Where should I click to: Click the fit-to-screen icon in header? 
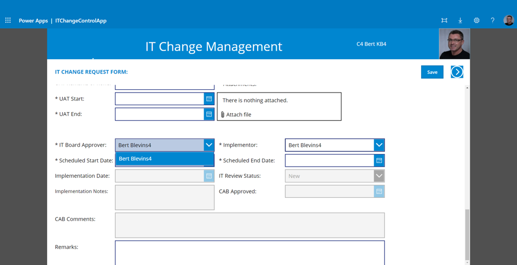pyautogui.click(x=444, y=21)
